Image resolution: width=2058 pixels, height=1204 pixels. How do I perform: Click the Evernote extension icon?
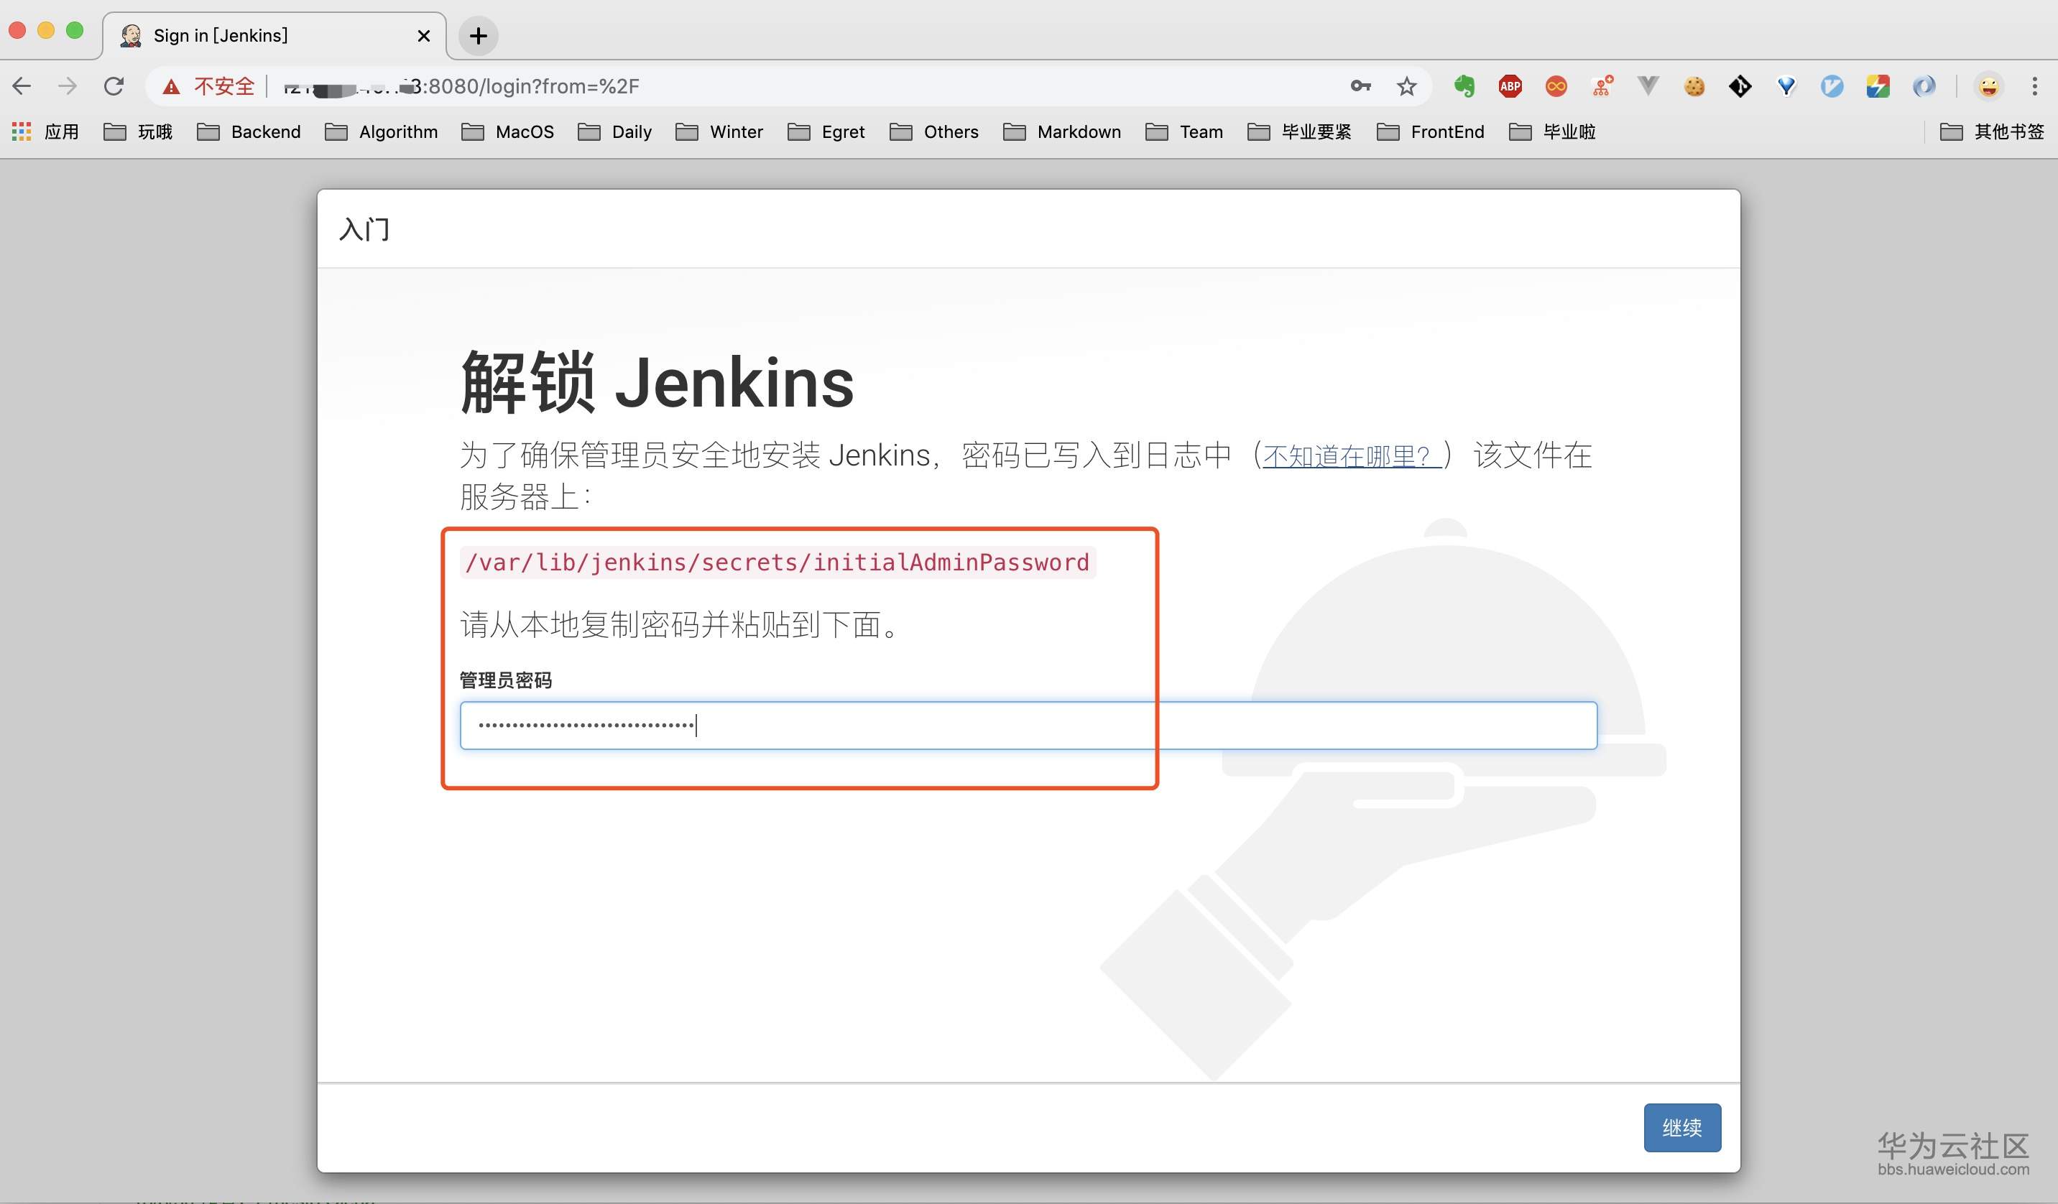(1464, 85)
